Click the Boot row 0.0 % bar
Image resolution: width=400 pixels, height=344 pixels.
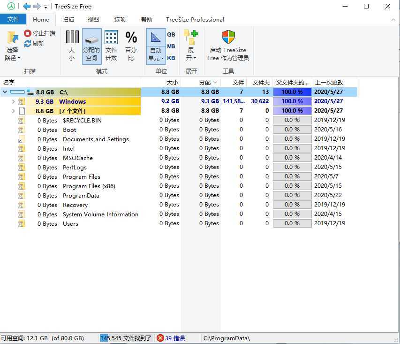292,130
